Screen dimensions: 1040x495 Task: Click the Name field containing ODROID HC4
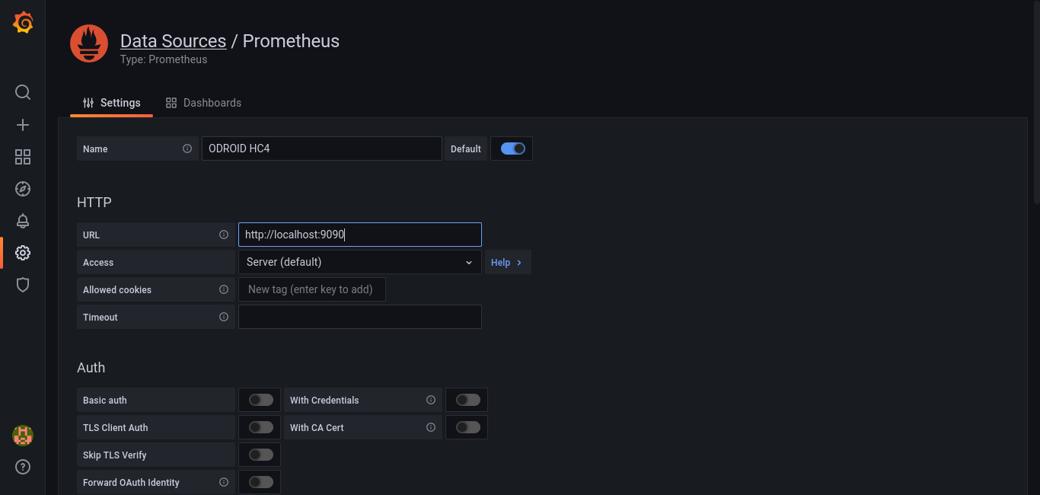pos(322,148)
